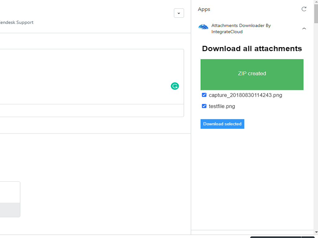Screen dimensions: 318x238
Task: Click the dark button at bottom edge
Action: (x=275, y=237)
